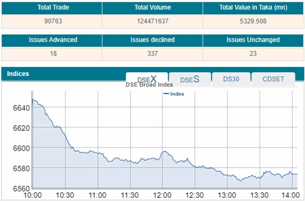Select Total Value in Taka header
The width and height of the screenshot is (305, 203).
coord(253,7)
